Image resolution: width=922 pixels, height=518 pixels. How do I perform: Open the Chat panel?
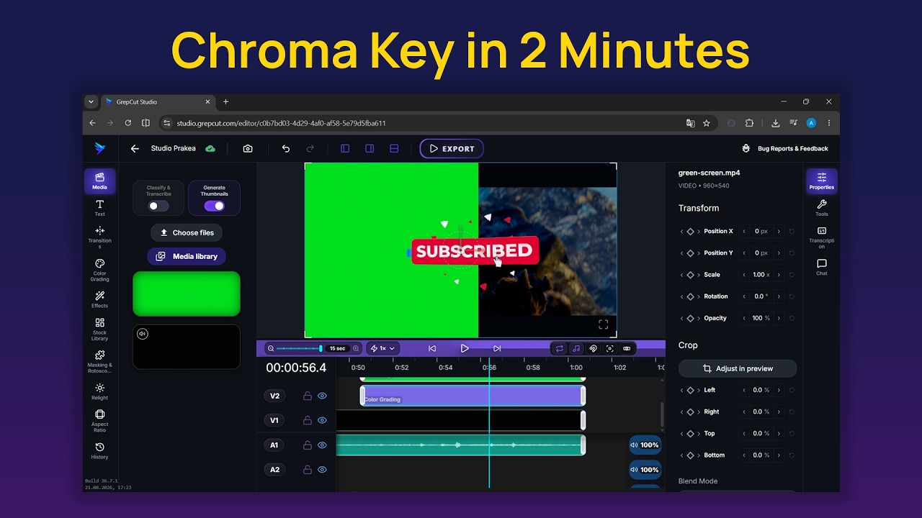coord(822,267)
